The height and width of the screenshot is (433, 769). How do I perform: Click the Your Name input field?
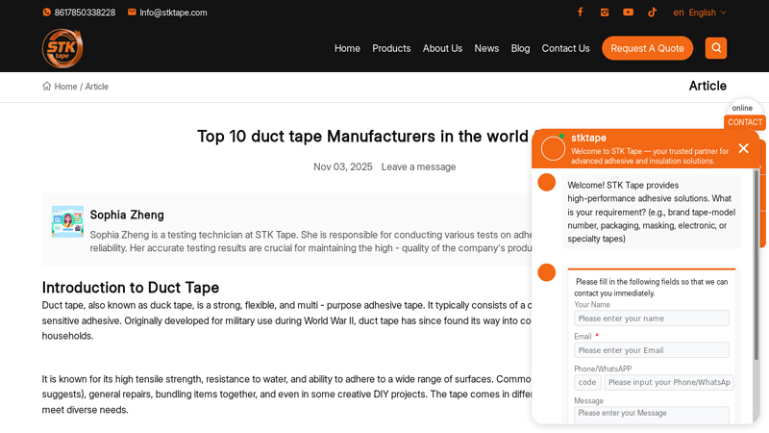click(652, 318)
